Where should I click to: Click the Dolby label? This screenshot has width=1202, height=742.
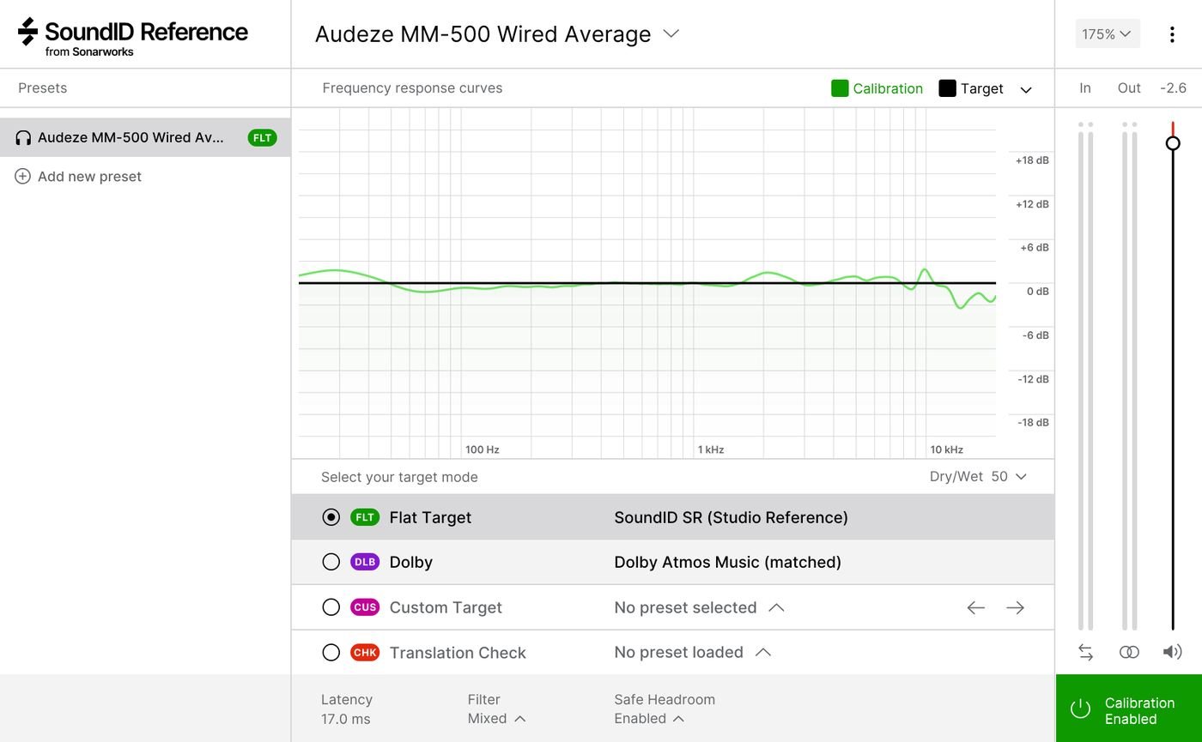pos(410,562)
